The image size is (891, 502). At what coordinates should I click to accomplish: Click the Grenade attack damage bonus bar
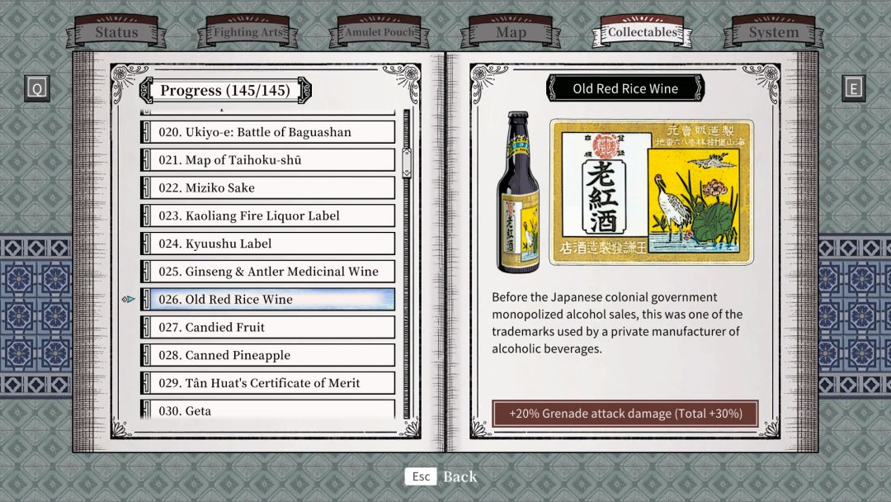(625, 413)
